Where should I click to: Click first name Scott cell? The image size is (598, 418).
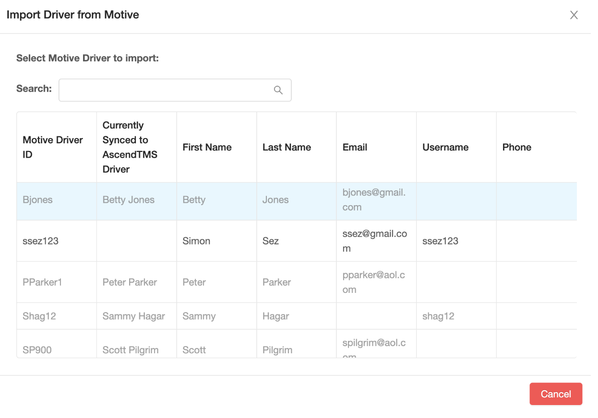pyautogui.click(x=216, y=344)
